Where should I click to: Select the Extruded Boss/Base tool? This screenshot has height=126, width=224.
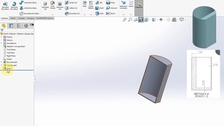5,6
